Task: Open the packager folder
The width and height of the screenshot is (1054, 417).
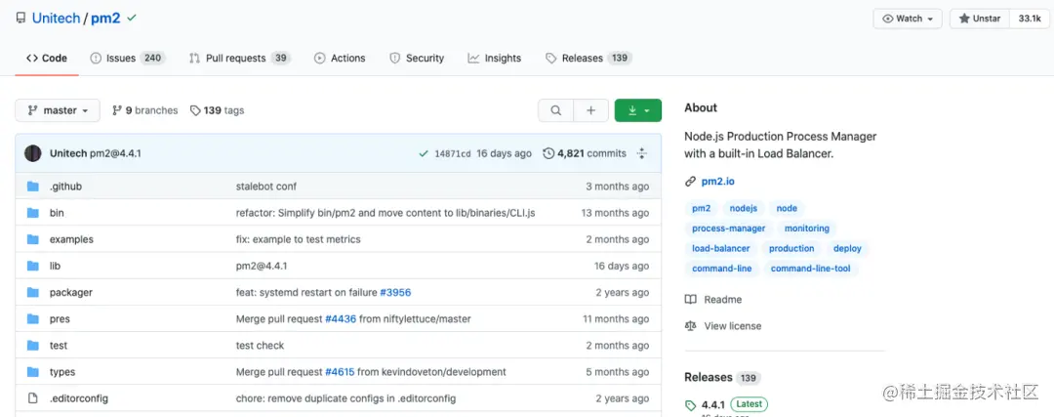Action: [x=71, y=293]
